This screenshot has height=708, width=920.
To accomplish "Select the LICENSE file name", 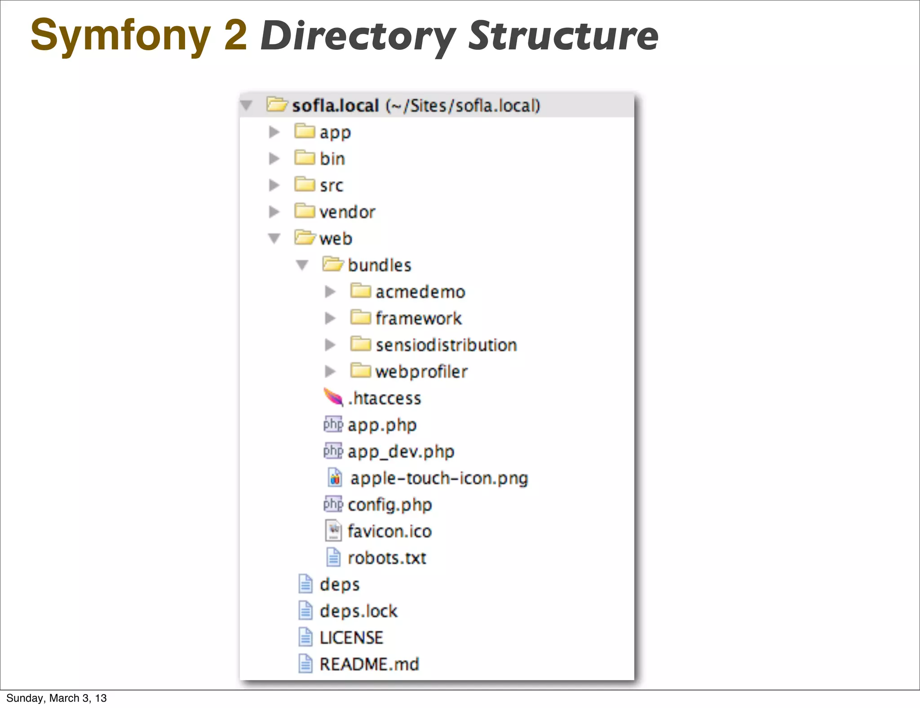I will 351,637.
